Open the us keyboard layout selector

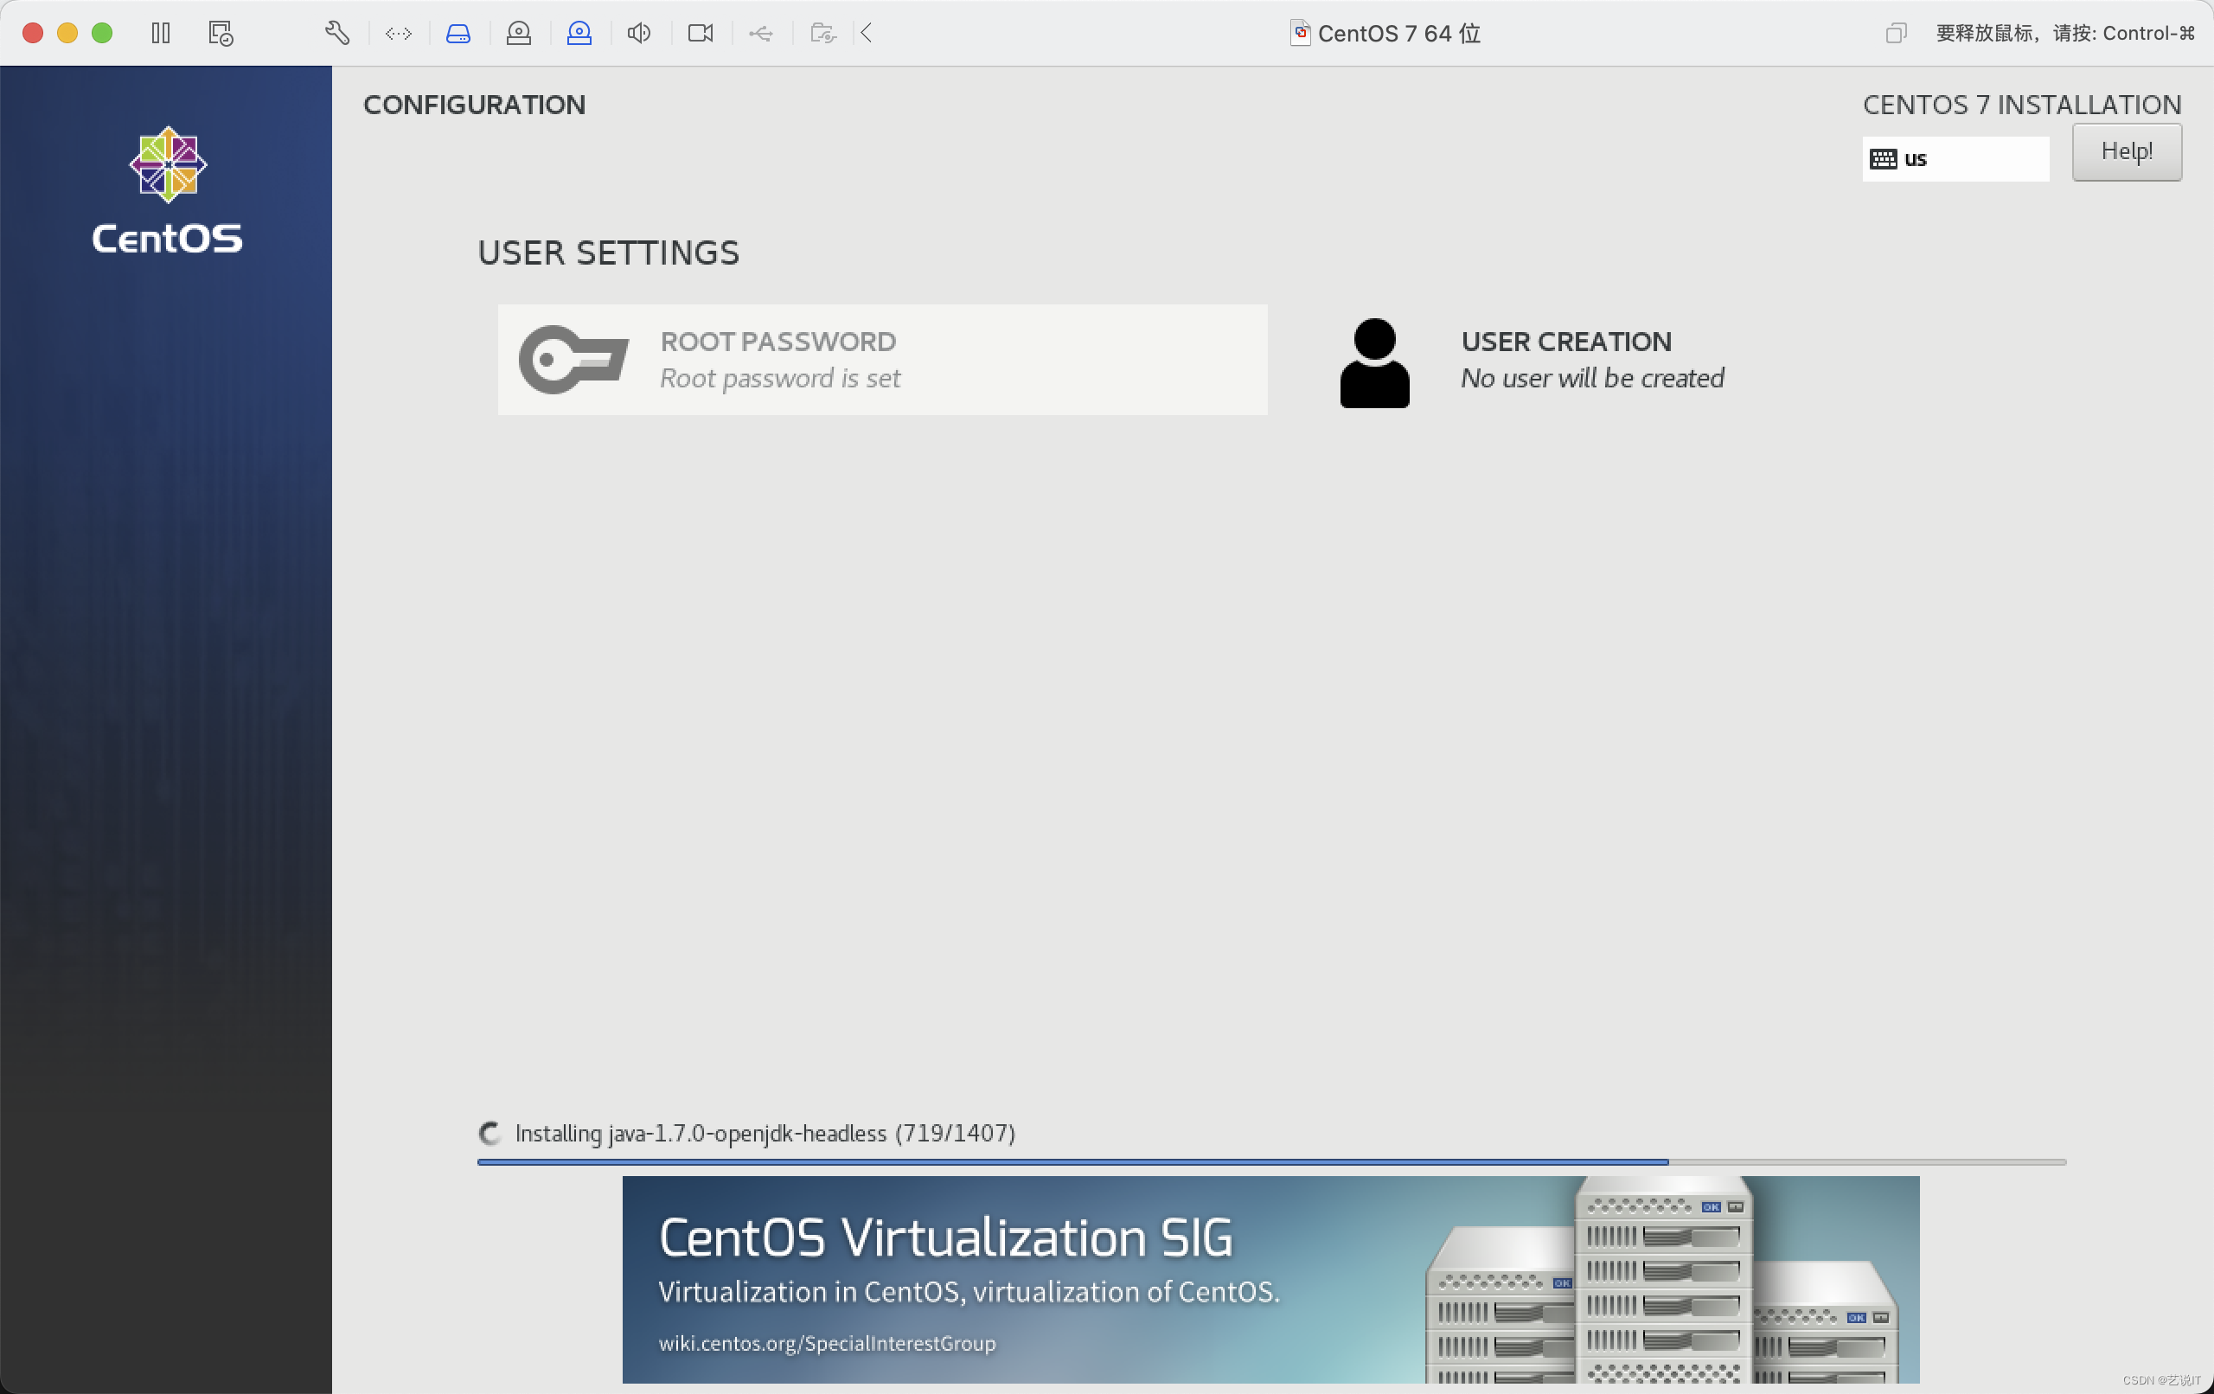pos(1955,159)
